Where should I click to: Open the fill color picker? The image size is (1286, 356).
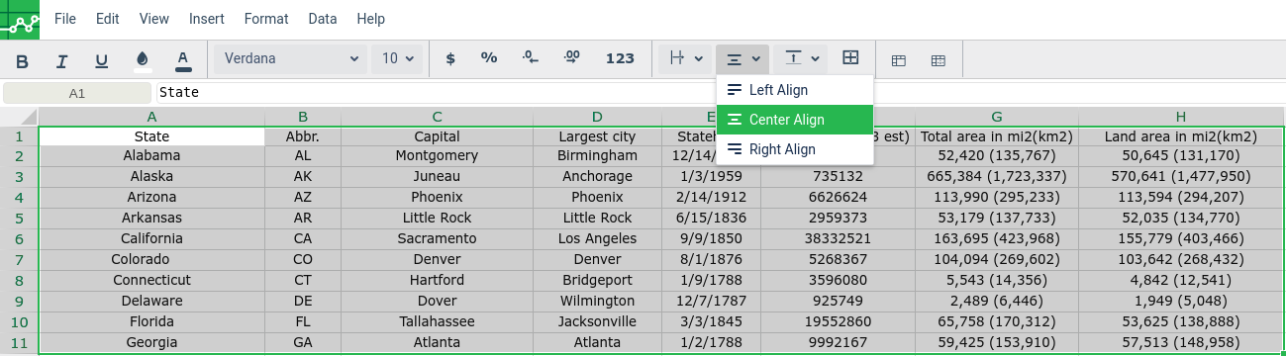(143, 59)
